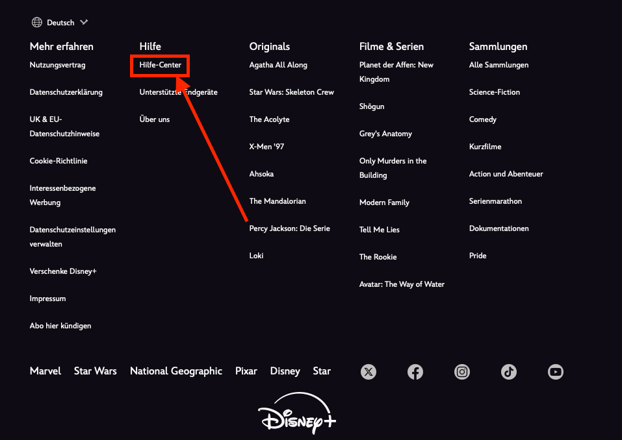Select the Star brand tab
Viewport: 622px width, 440px height.
[321, 371]
